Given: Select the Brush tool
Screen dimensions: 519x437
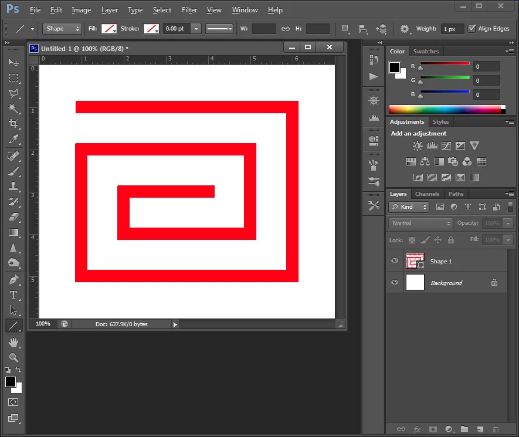Looking at the screenshot, I should coord(13,171).
